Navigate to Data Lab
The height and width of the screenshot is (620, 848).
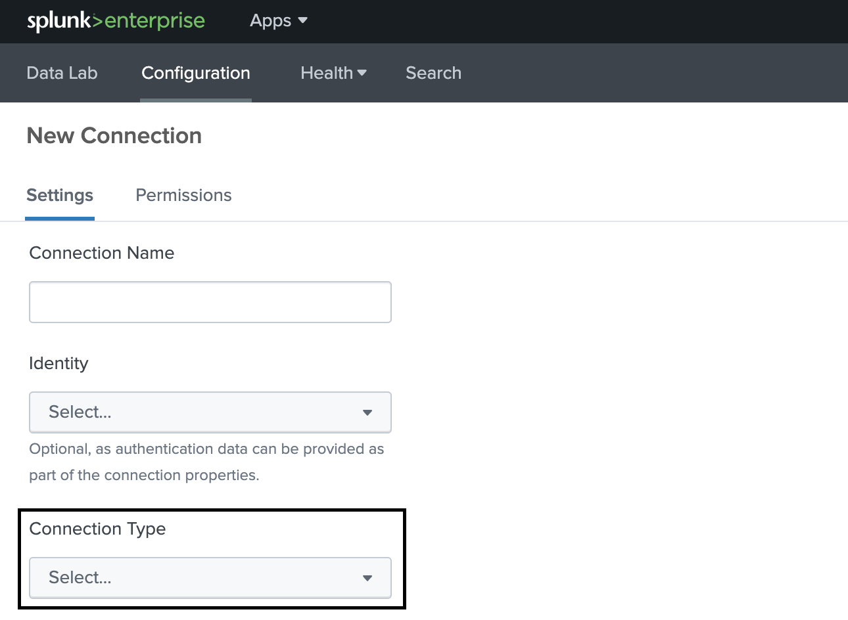[62, 73]
